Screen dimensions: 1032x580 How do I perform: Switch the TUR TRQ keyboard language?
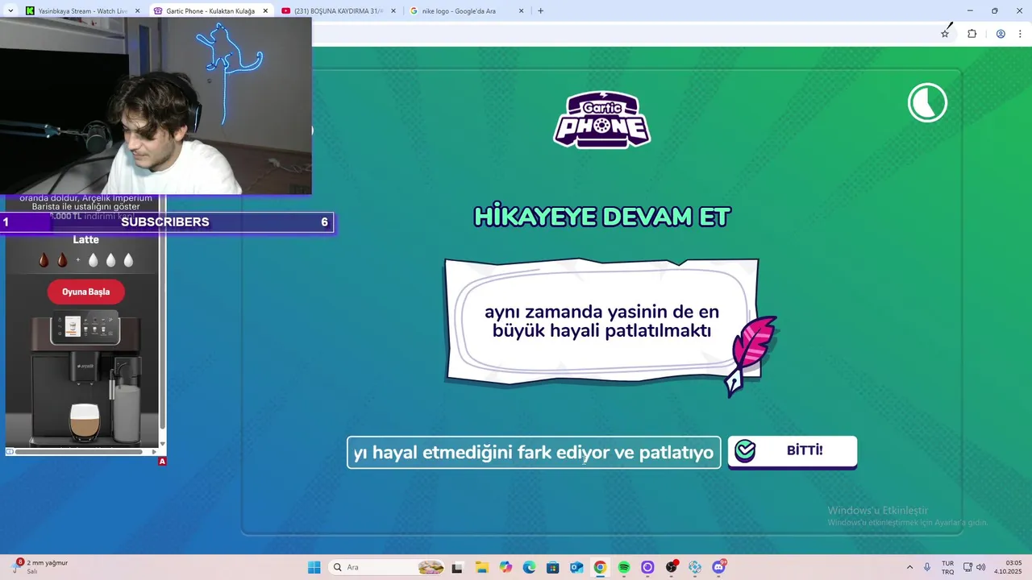click(x=948, y=567)
